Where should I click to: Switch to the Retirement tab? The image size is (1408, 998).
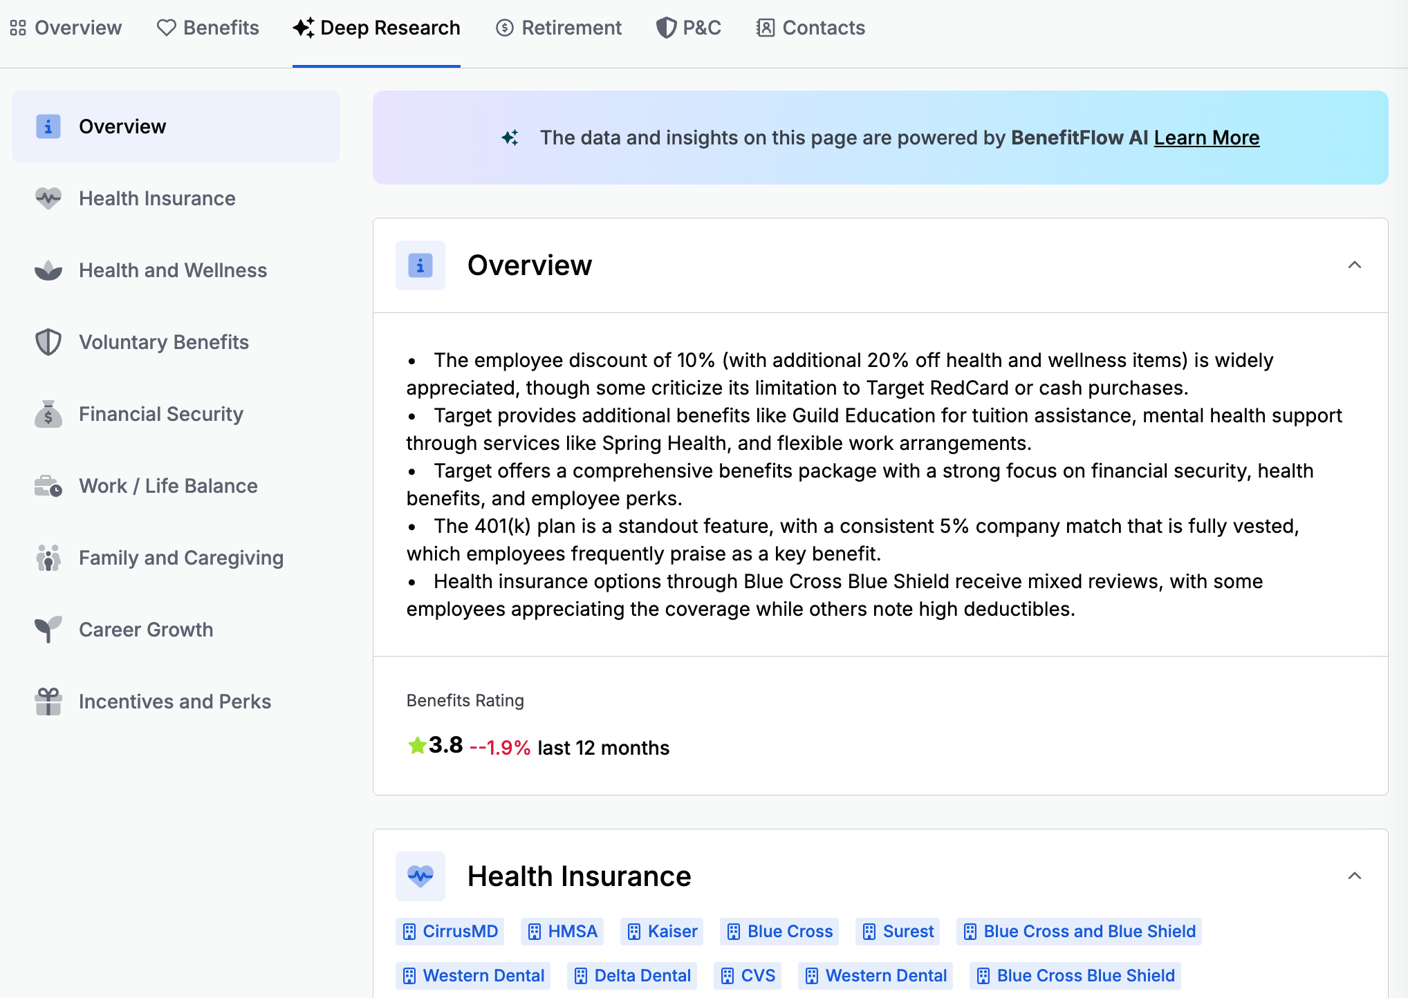(x=559, y=28)
